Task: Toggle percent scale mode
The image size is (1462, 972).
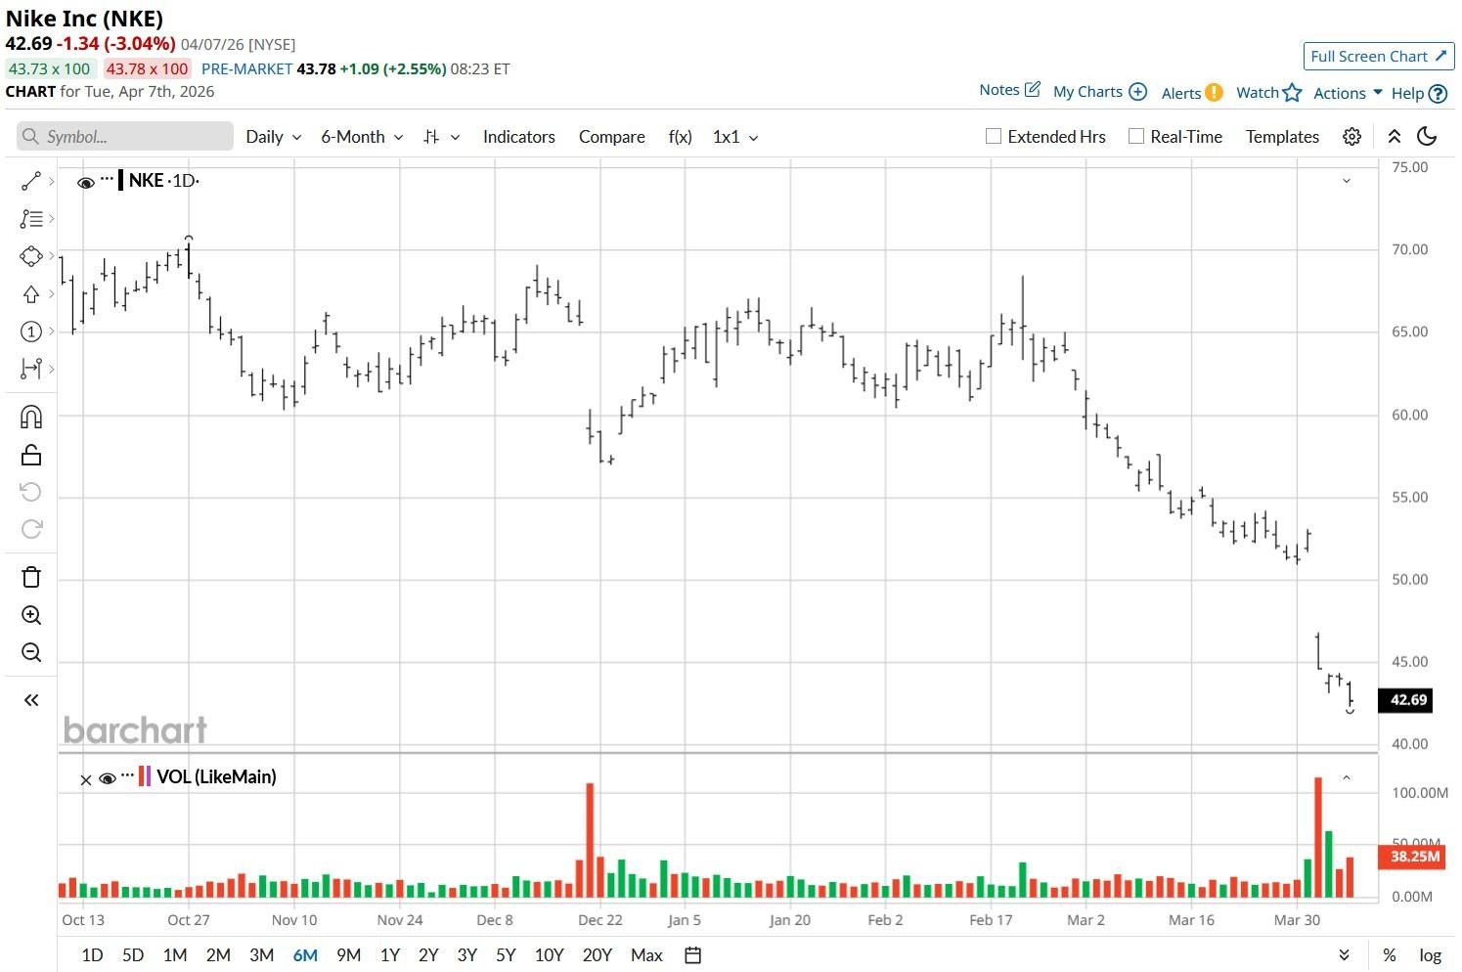Action: (x=1390, y=955)
